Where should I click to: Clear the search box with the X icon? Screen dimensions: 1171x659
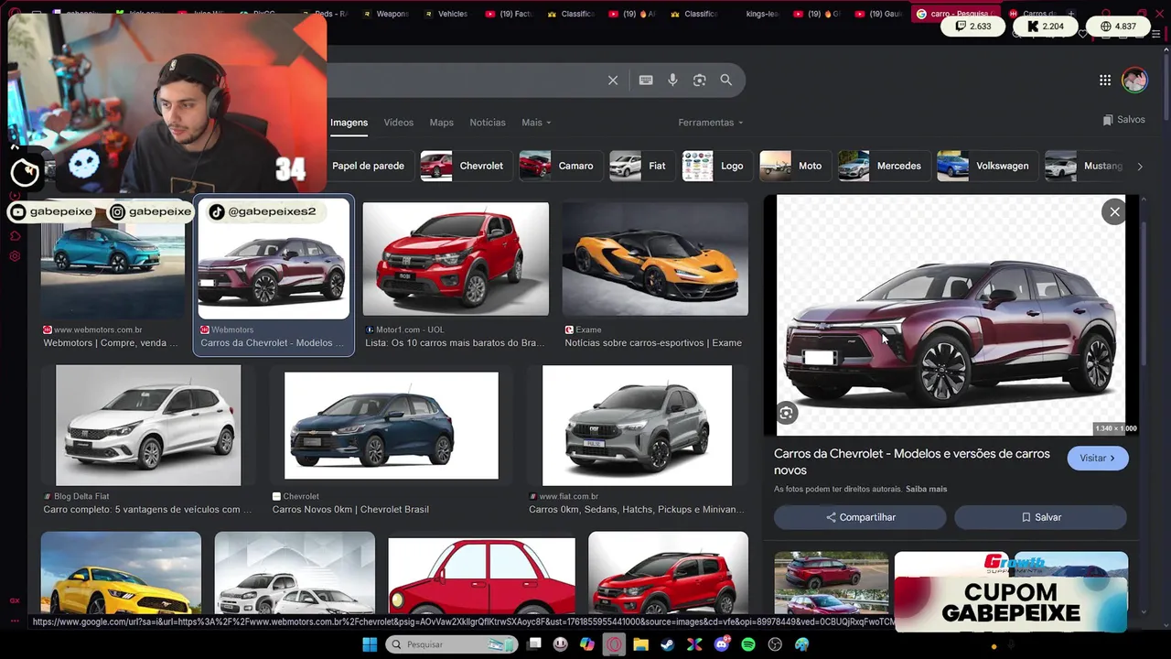tap(613, 81)
